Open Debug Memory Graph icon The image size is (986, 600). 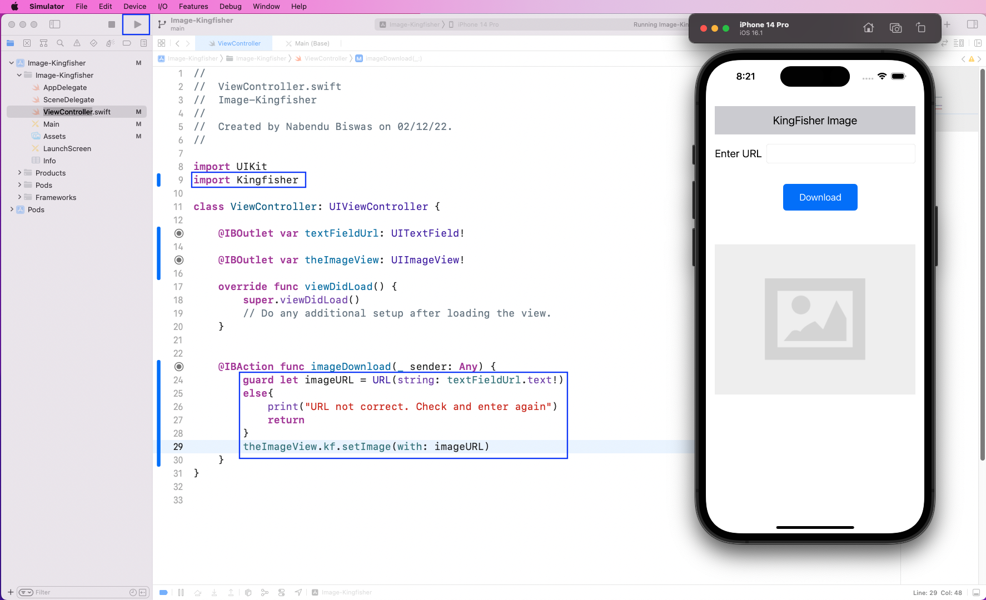click(265, 593)
